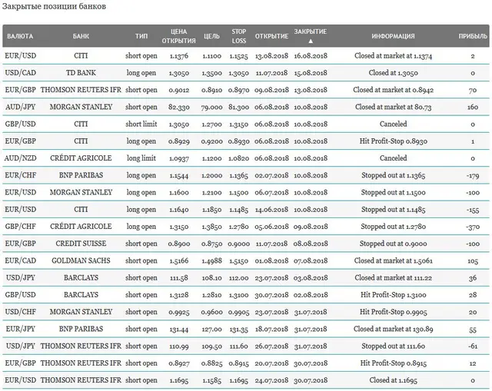Image resolution: width=492 pixels, height=391 pixels.
Task: Sort by ОТКРЫТИЕ column header
Action: pyautogui.click(x=271, y=36)
